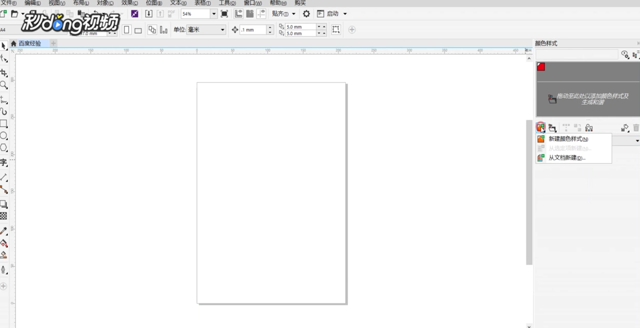This screenshot has height=328, width=640.
Task: Open the Open-file arrow dropdown
Action: coord(23,14)
